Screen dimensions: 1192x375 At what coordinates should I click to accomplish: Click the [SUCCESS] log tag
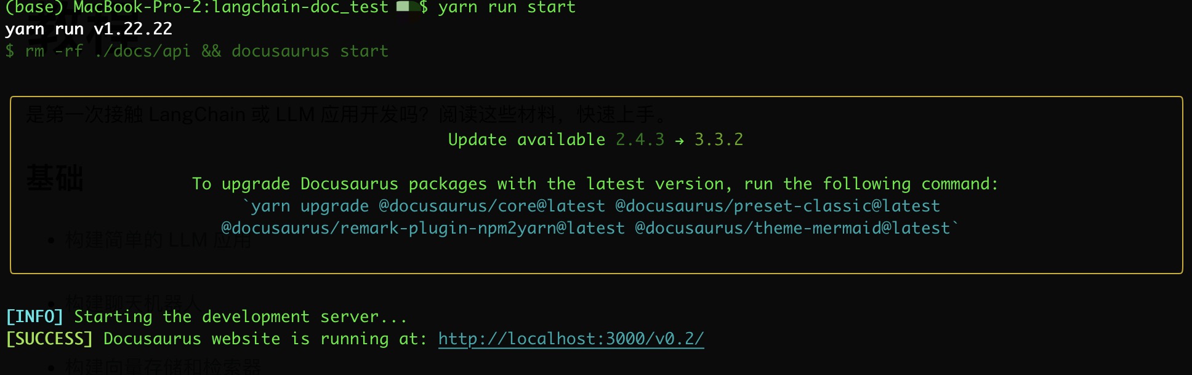coord(49,339)
